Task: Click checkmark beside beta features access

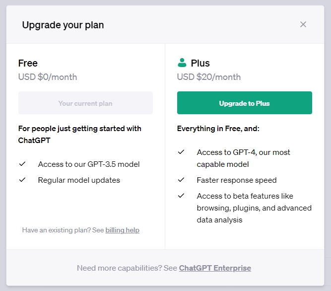Action: point(181,196)
